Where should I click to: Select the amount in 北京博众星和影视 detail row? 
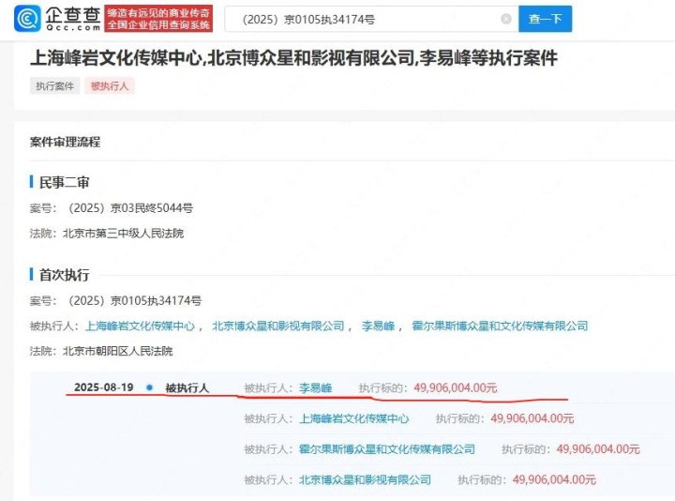(x=554, y=480)
